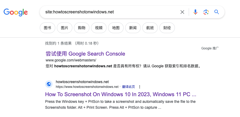Open the How To Screenshot On Windows result
Viewport: 240px width, 117px height.
121,94
